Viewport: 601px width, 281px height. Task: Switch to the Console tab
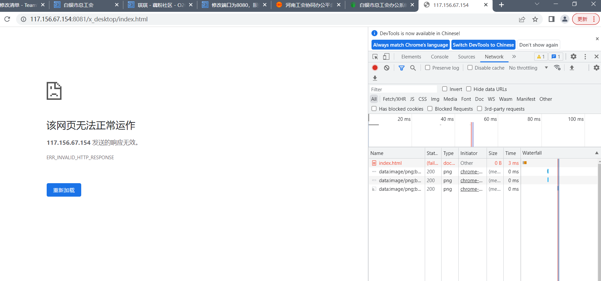coord(440,57)
